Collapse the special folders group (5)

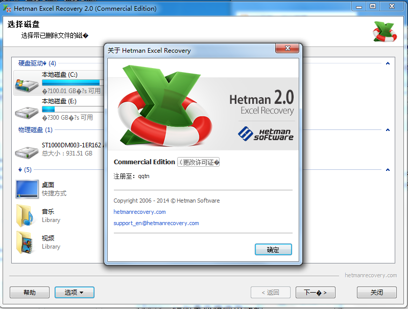[388, 170]
